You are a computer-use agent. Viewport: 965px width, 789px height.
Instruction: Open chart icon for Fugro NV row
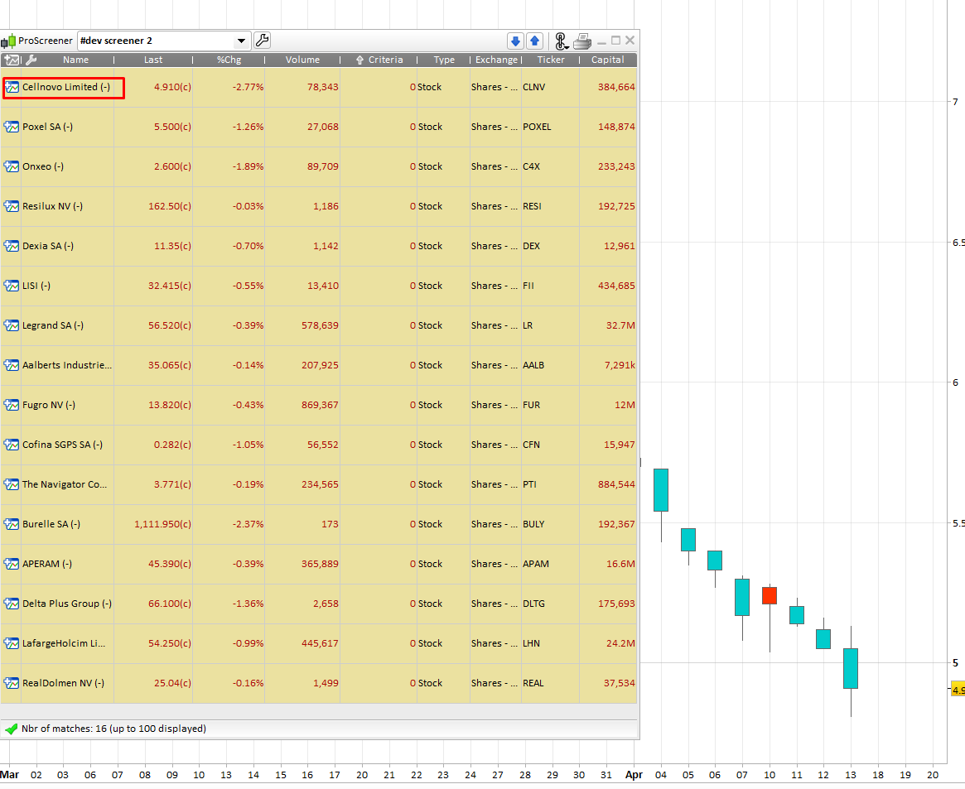tap(12, 405)
